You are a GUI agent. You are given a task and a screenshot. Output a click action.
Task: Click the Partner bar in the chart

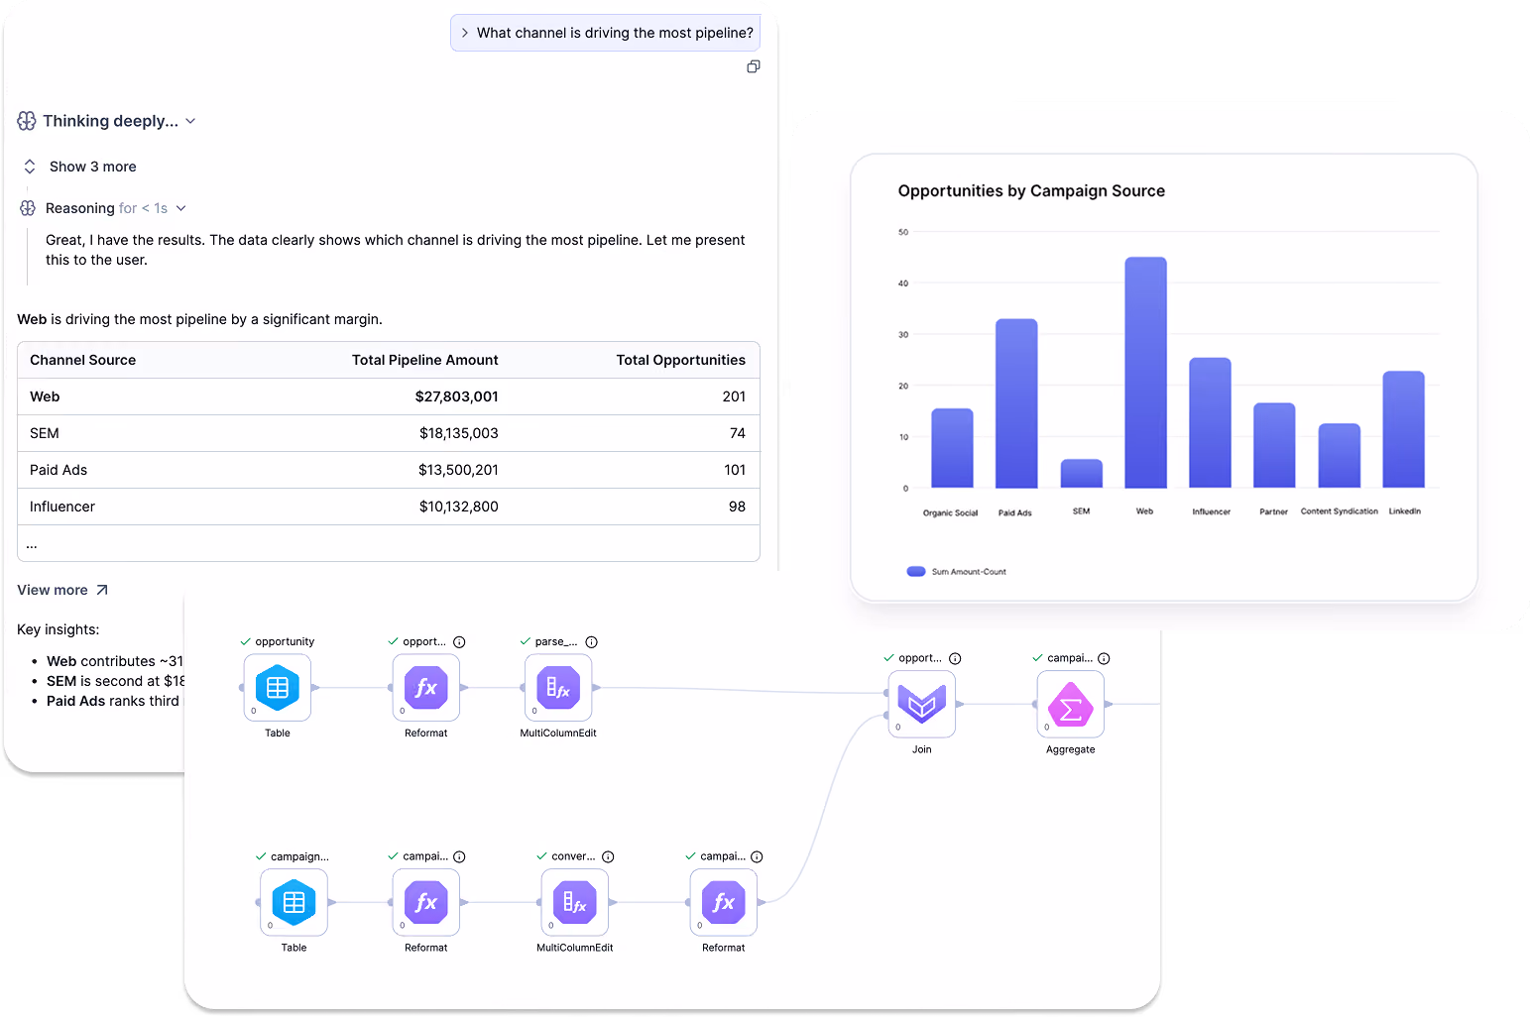click(1274, 445)
